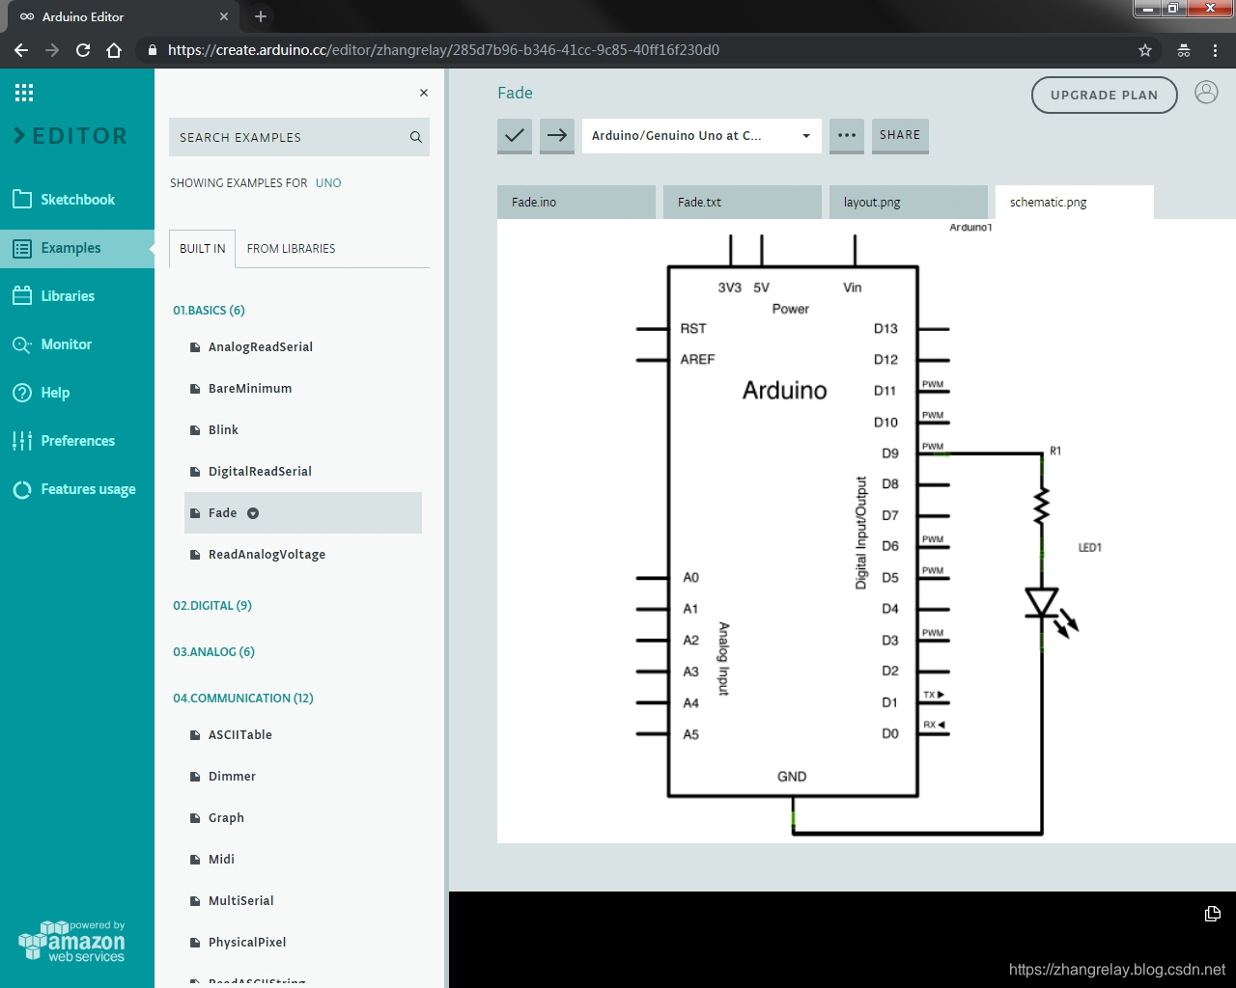Click the search magnifier icon in examples

(416, 137)
